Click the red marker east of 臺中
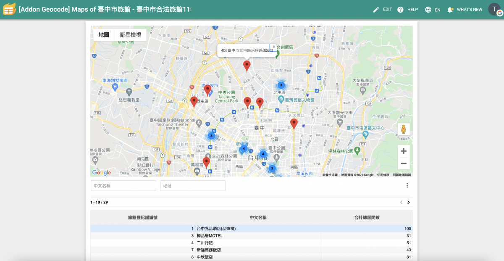Screen dimensions: 504x261 tap(294, 124)
